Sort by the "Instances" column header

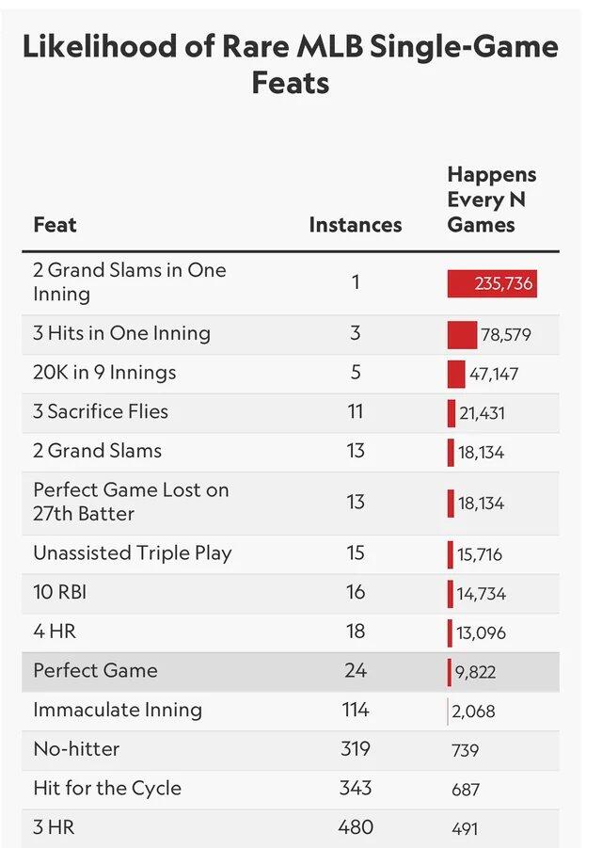click(x=355, y=225)
